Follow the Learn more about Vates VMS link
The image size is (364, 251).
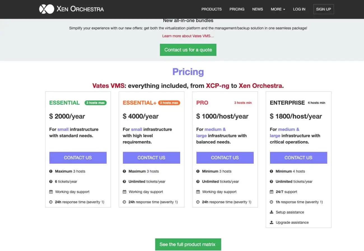pos(188,36)
